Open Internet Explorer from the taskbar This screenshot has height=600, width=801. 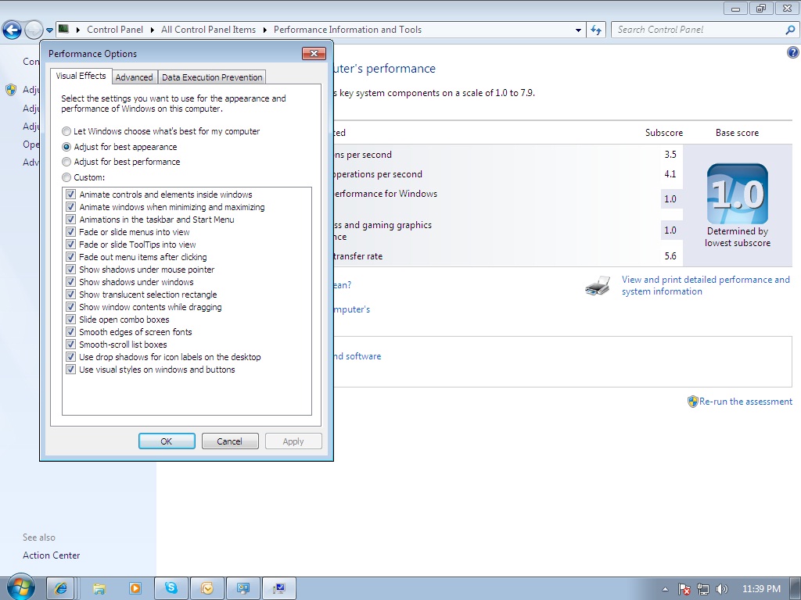coord(60,587)
